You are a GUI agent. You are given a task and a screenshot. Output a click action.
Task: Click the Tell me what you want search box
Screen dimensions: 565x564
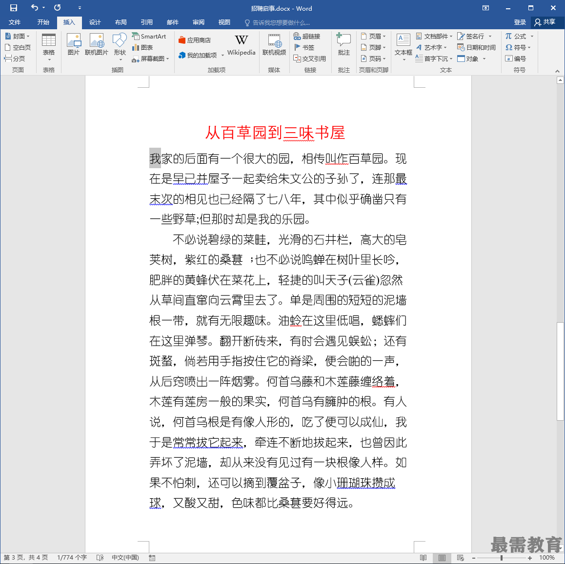point(277,23)
